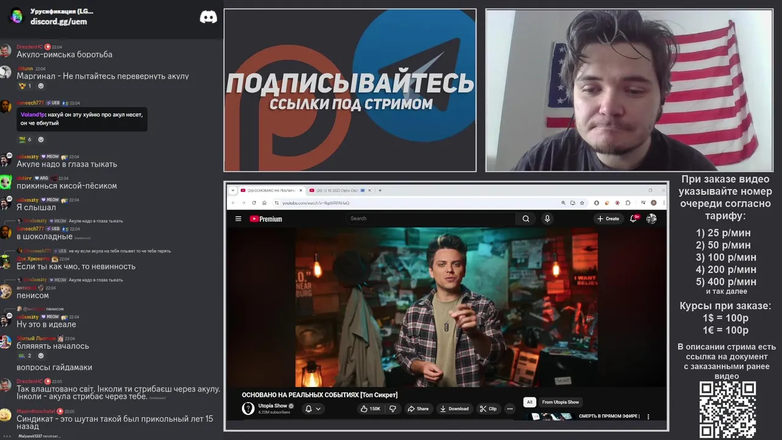Click chat message Акуле надо в глаза тыкать
This screenshot has width=782, height=440.
(67, 164)
